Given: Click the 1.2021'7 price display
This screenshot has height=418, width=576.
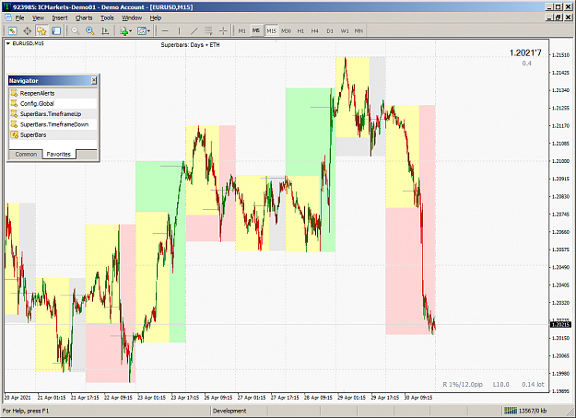Looking at the screenshot, I should click(525, 53).
